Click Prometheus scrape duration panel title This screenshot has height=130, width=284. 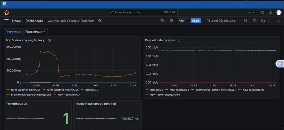(95, 104)
